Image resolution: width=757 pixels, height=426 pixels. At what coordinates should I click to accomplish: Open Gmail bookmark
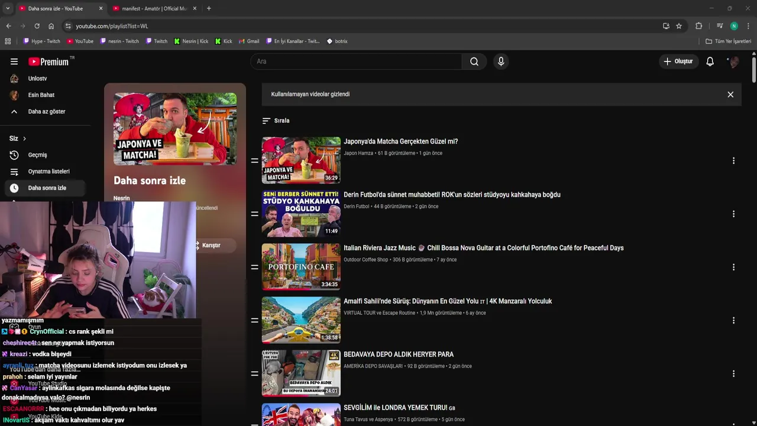coord(249,41)
